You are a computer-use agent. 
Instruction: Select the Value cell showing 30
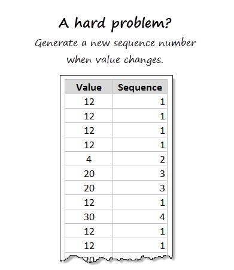[89, 217]
